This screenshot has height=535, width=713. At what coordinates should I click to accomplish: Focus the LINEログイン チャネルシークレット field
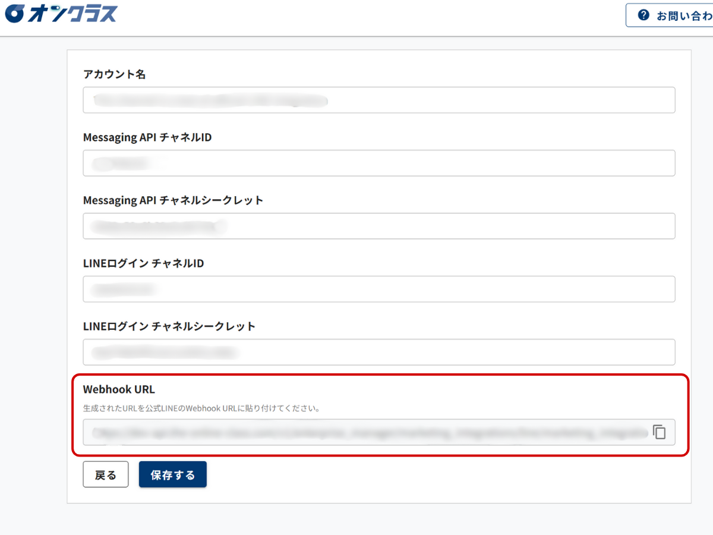(378, 352)
